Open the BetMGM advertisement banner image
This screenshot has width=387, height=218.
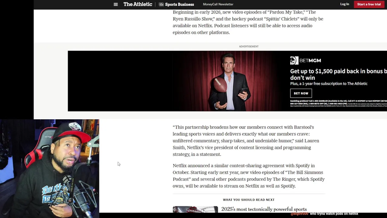click(x=227, y=81)
